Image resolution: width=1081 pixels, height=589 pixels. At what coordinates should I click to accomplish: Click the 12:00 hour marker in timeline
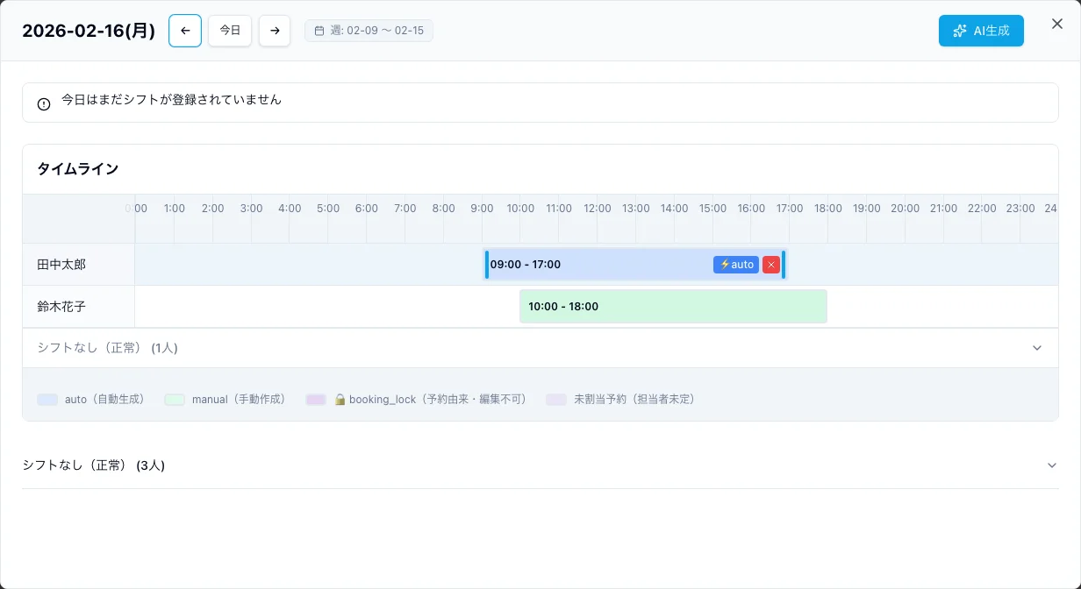pyautogui.click(x=598, y=209)
